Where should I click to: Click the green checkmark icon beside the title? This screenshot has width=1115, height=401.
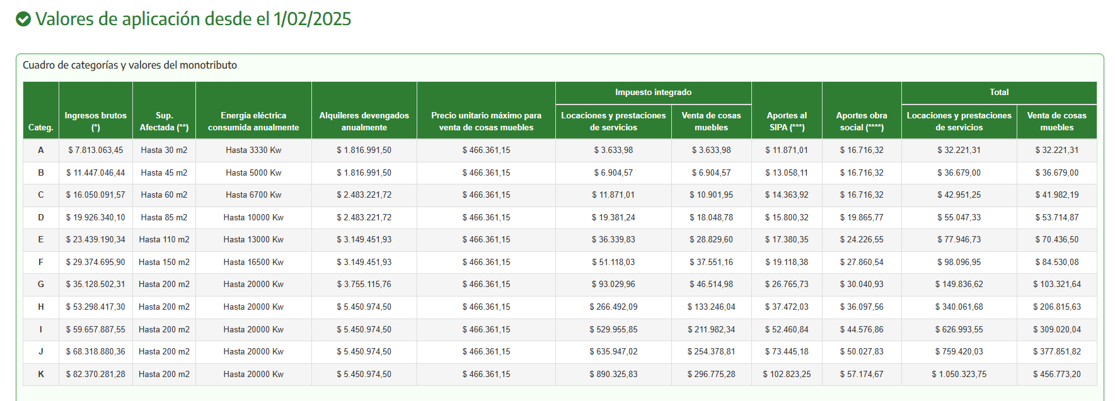tap(23, 20)
